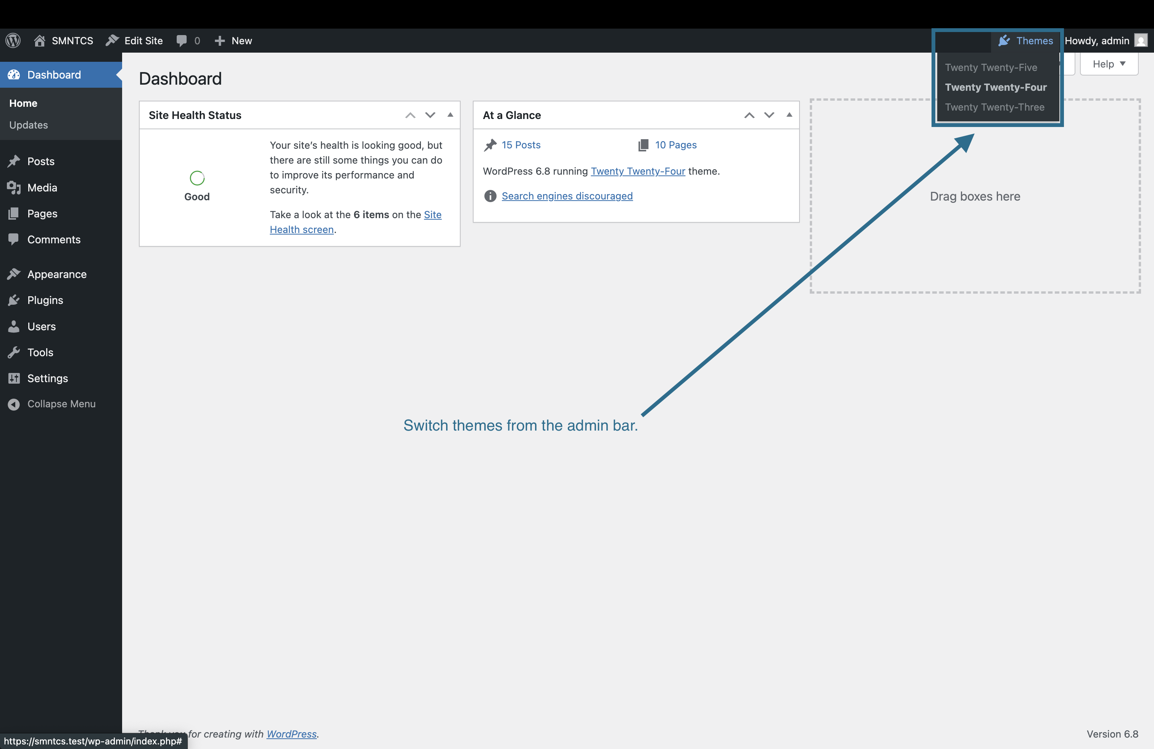Follow the WordPress footer link
This screenshot has height=749, width=1154.
click(292, 734)
